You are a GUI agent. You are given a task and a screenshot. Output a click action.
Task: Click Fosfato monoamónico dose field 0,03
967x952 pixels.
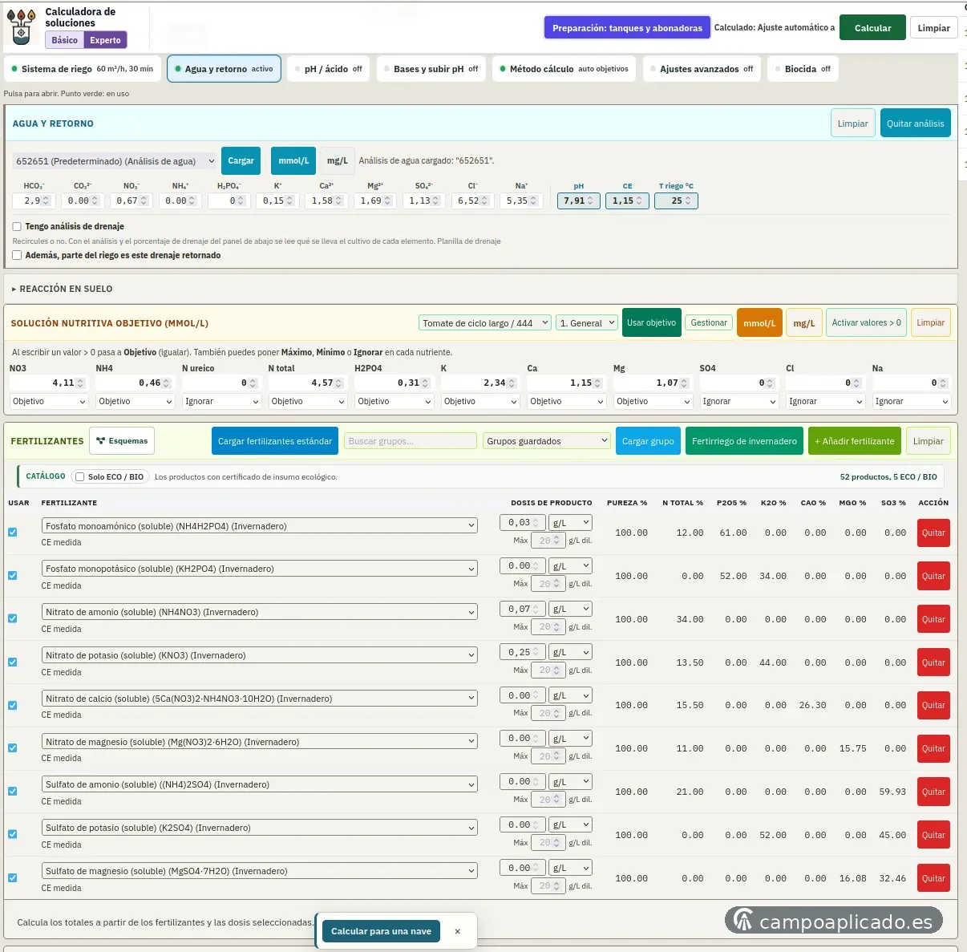point(522,522)
